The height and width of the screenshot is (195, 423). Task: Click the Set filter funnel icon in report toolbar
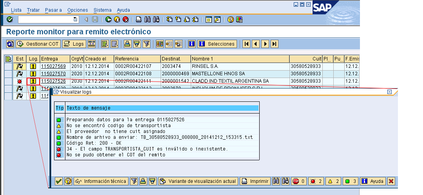pos(146,44)
